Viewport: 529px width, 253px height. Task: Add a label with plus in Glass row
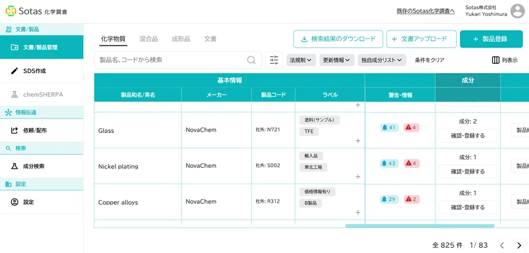[x=358, y=141]
